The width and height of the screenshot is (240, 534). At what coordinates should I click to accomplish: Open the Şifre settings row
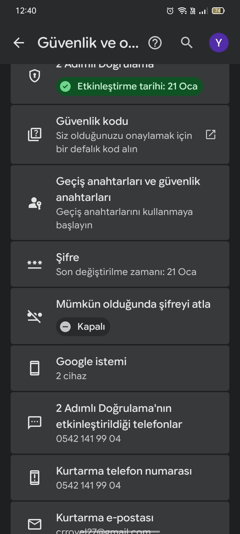[120, 264]
